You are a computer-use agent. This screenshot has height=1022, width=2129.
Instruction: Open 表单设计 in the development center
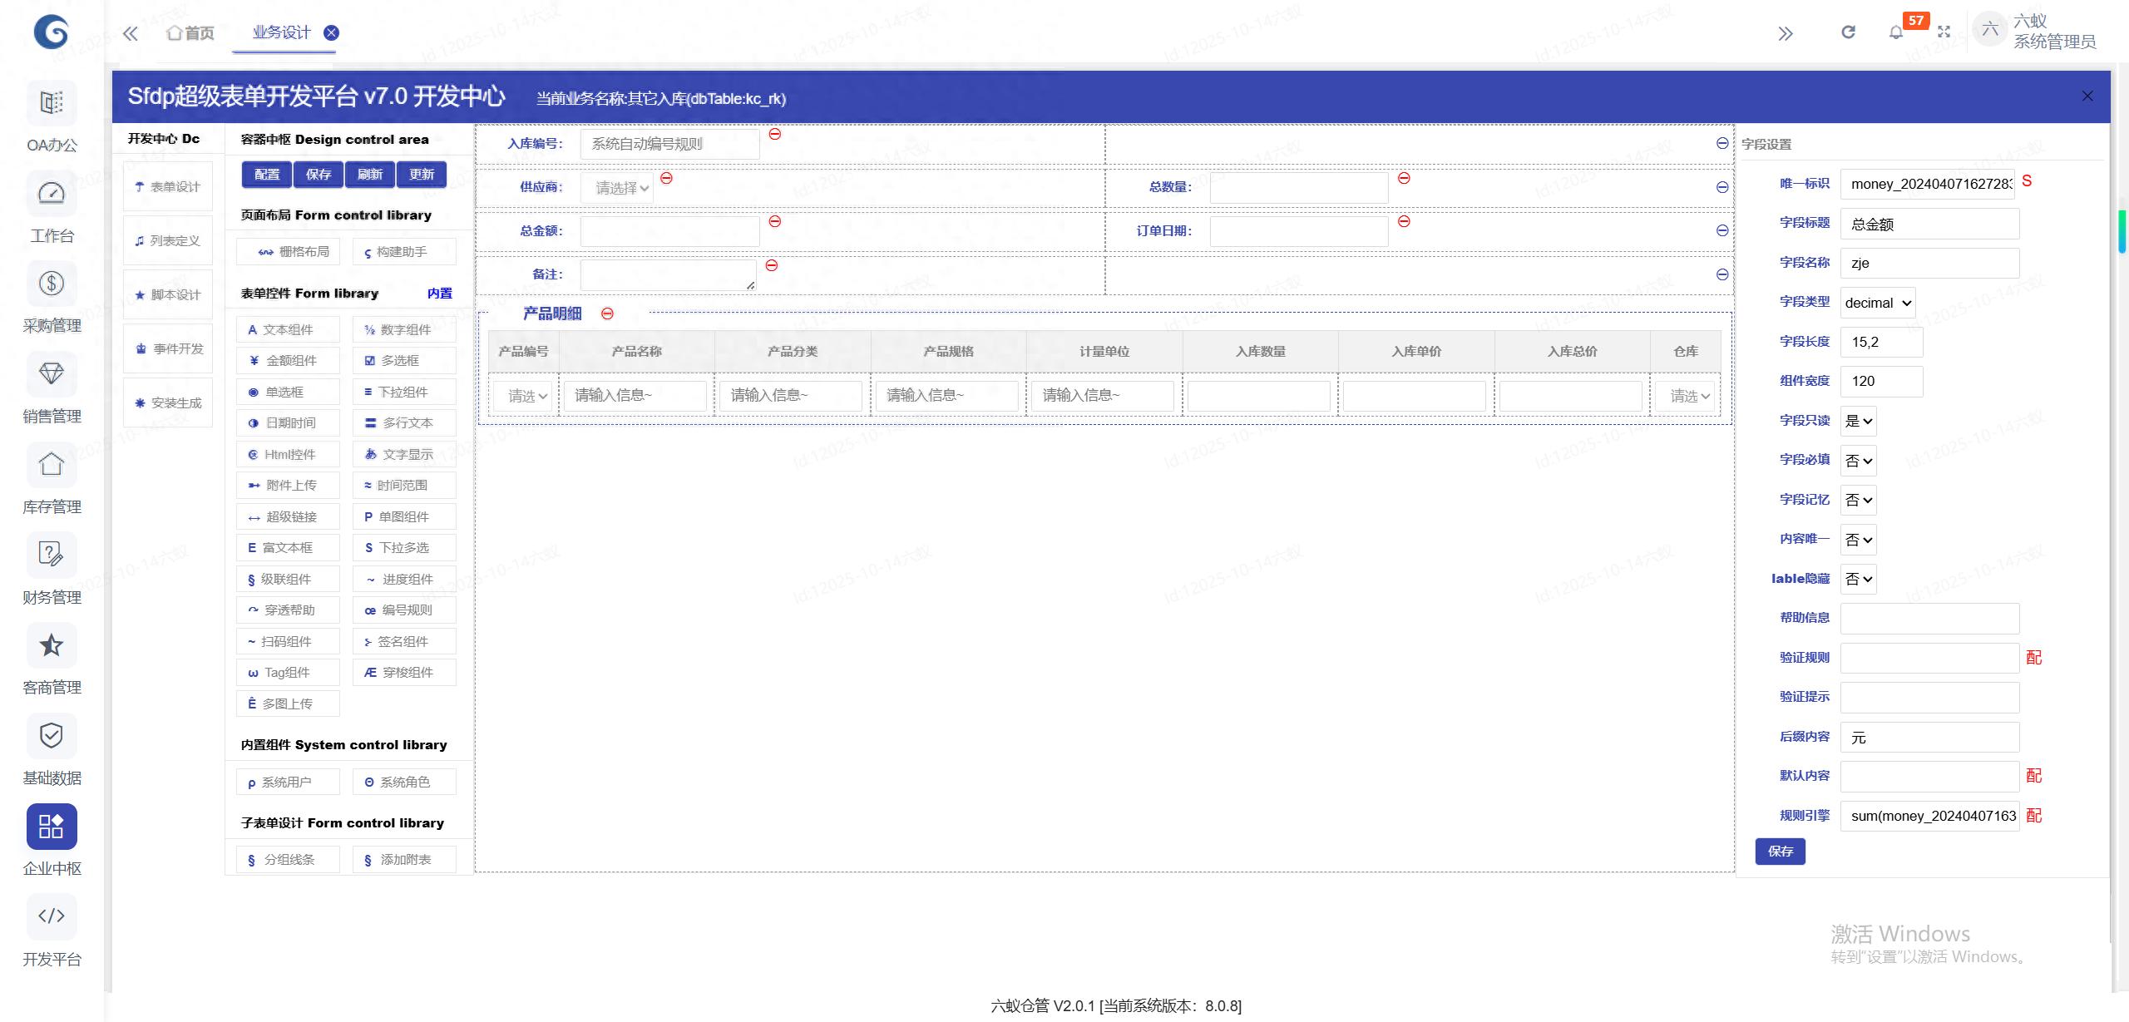point(167,185)
